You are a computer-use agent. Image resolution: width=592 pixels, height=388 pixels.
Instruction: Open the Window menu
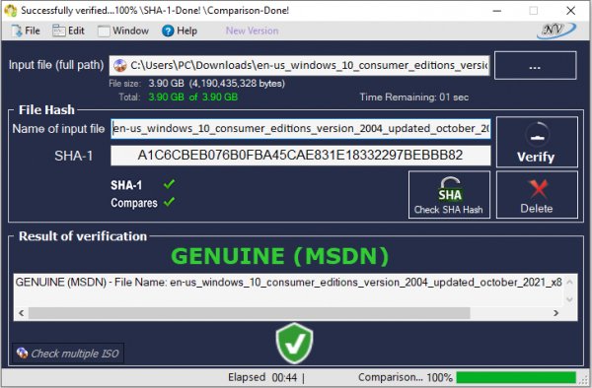(x=123, y=31)
